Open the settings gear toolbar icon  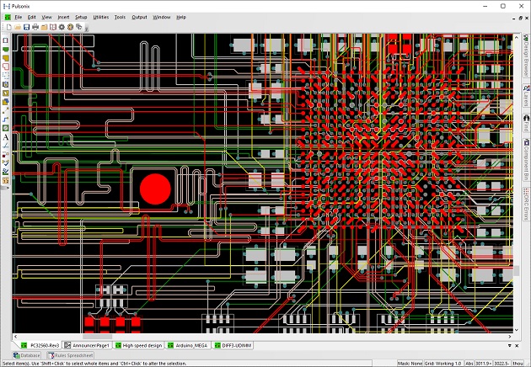(x=62, y=27)
